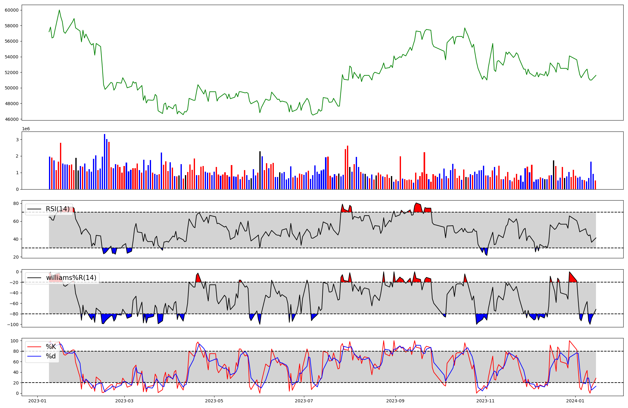The image size is (628, 408).
Task: Click the tallest blue volume bar
Action: point(105,162)
